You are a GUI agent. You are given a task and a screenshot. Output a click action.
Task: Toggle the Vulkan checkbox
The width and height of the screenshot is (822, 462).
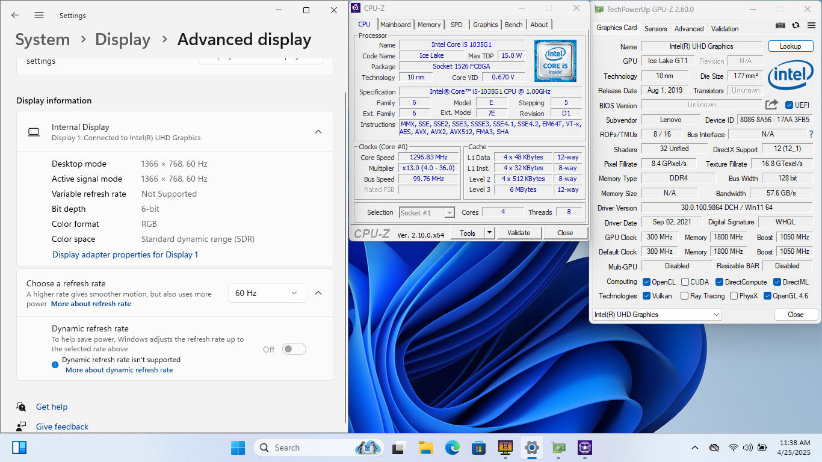[646, 296]
